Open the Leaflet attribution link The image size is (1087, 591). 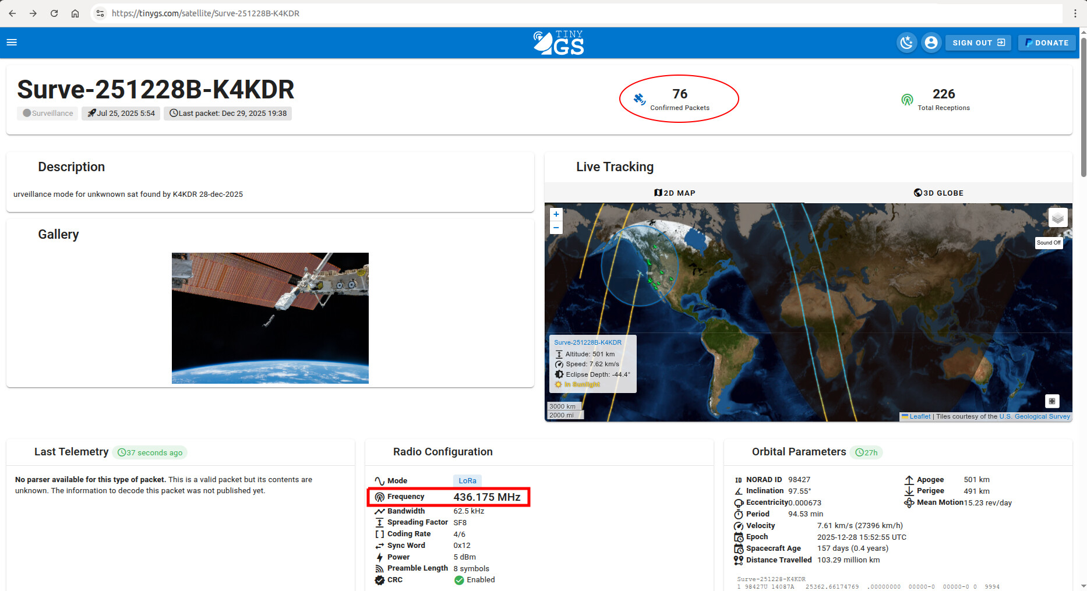tap(920, 416)
